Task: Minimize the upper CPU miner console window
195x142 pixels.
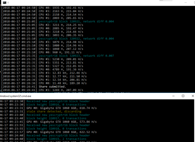Action: pyautogui.click(x=186, y=3)
